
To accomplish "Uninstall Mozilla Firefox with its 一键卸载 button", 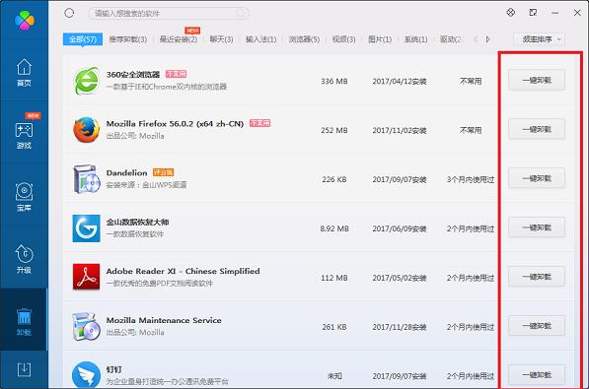I will tap(537, 129).
